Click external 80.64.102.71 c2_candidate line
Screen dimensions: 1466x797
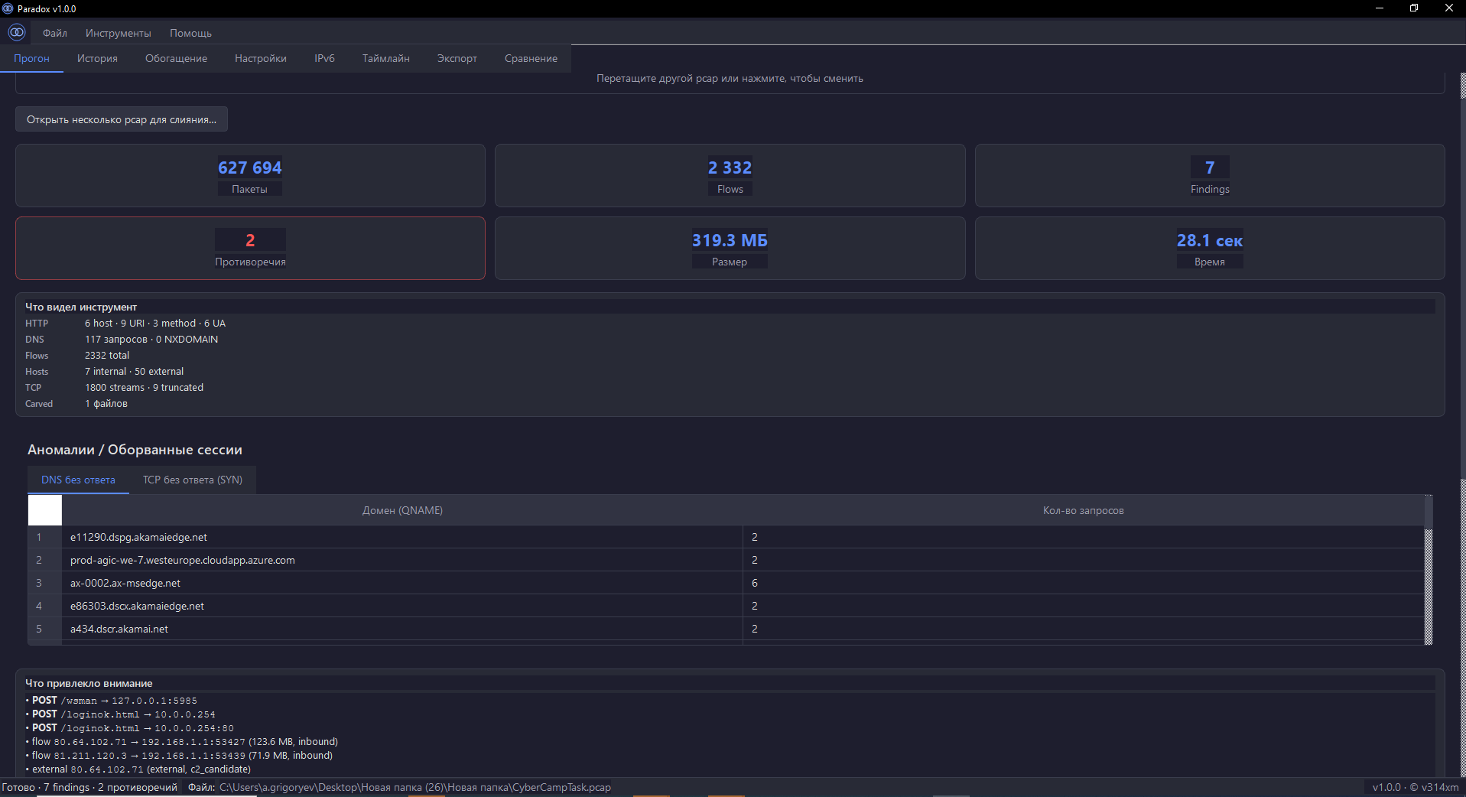(138, 769)
